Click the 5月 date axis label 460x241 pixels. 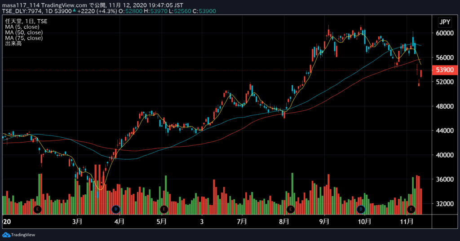pos(161,221)
